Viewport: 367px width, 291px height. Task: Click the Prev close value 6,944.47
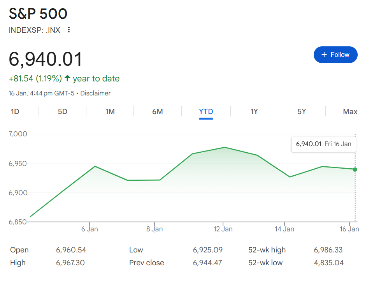coord(207,263)
